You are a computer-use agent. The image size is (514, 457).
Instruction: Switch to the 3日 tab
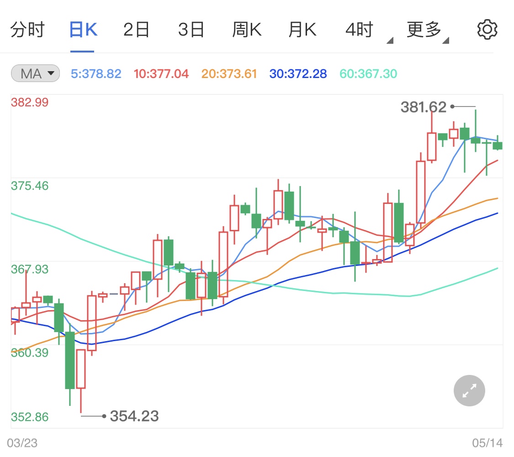(191, 30)
